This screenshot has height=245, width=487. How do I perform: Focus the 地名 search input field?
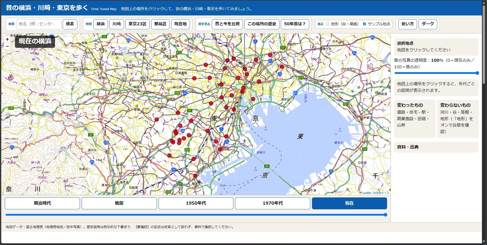(39, 24)
